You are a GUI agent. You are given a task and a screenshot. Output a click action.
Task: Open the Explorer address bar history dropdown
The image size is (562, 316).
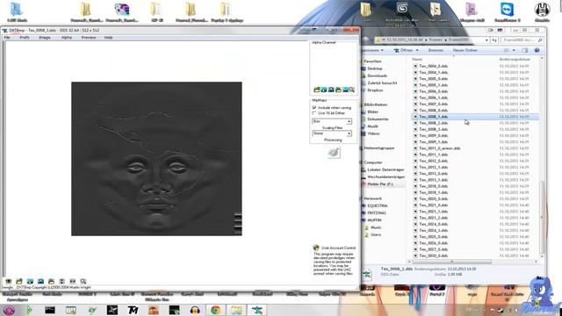pyautogui.click(x=486, y=40)
